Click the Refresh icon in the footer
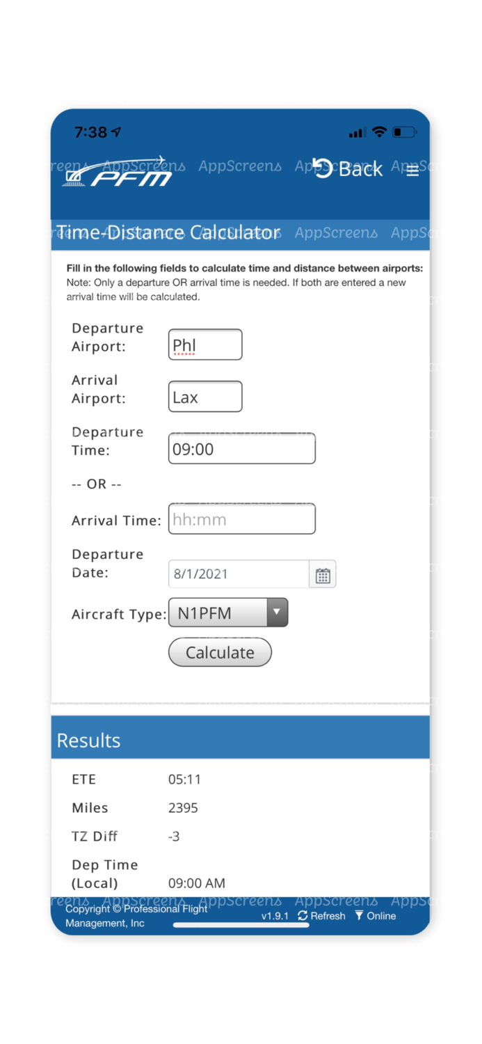Image resolution: width=482 pixels, height=1044 pixels. coord(303,916)
